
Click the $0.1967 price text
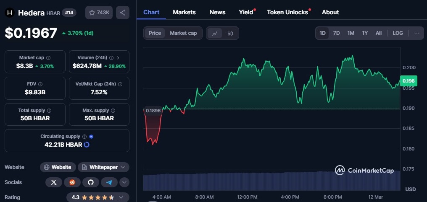tap(31, 33)
